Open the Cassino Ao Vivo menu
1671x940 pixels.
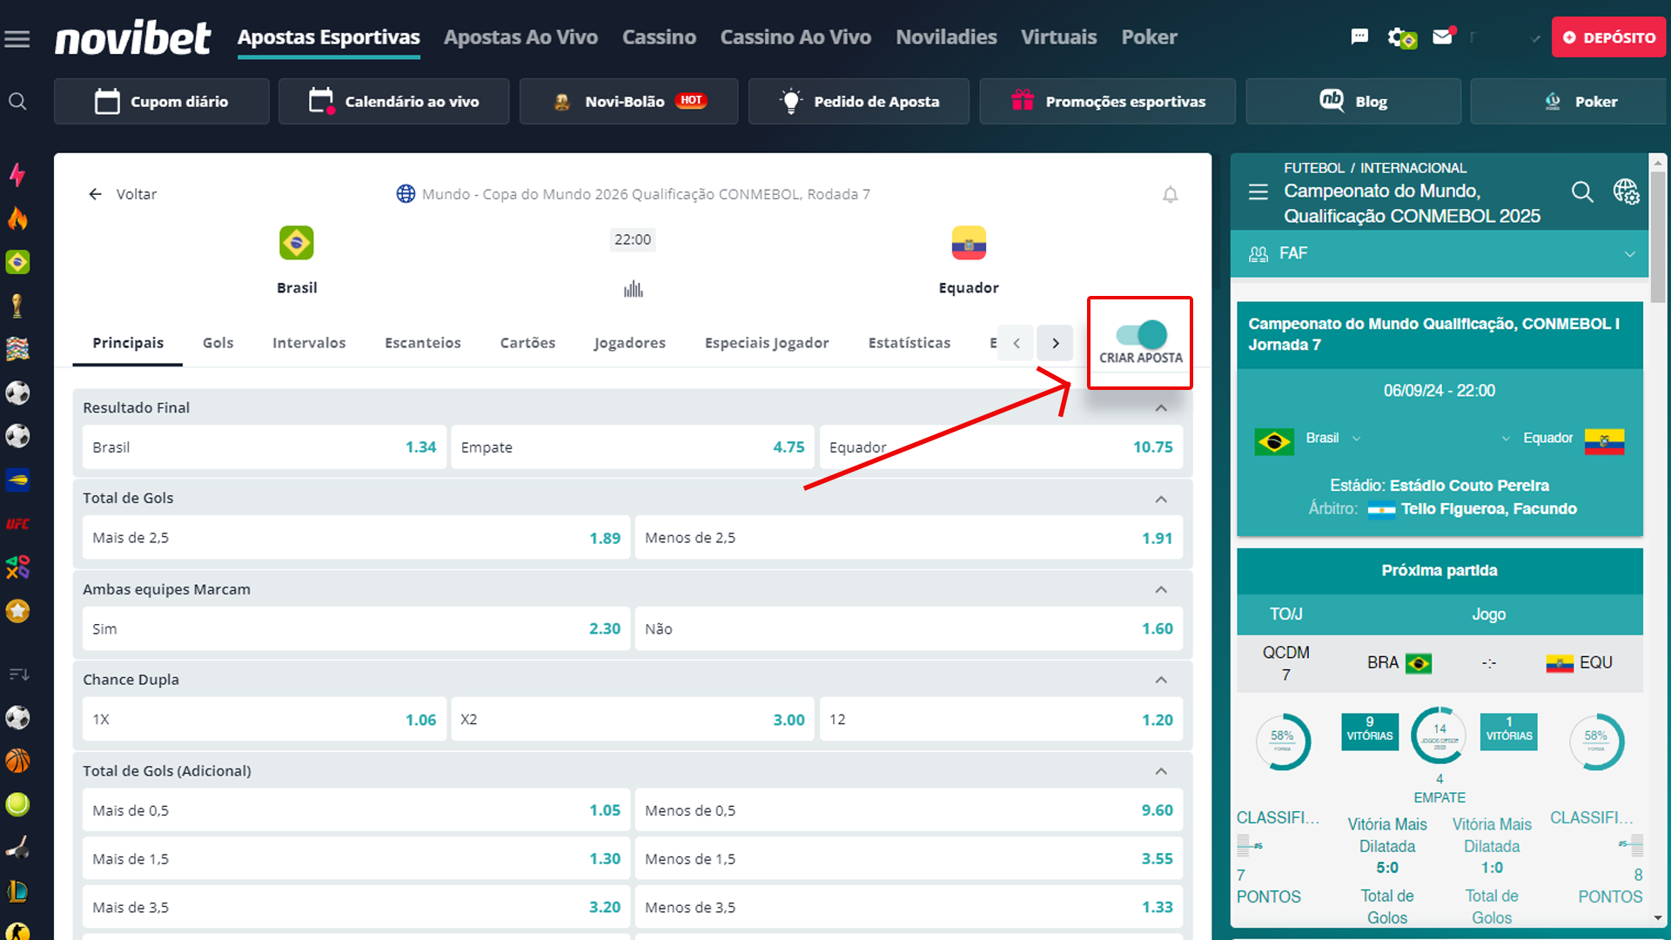795,37
